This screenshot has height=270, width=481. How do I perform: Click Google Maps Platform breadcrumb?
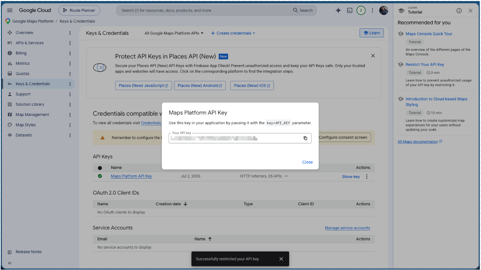[33, 21]
